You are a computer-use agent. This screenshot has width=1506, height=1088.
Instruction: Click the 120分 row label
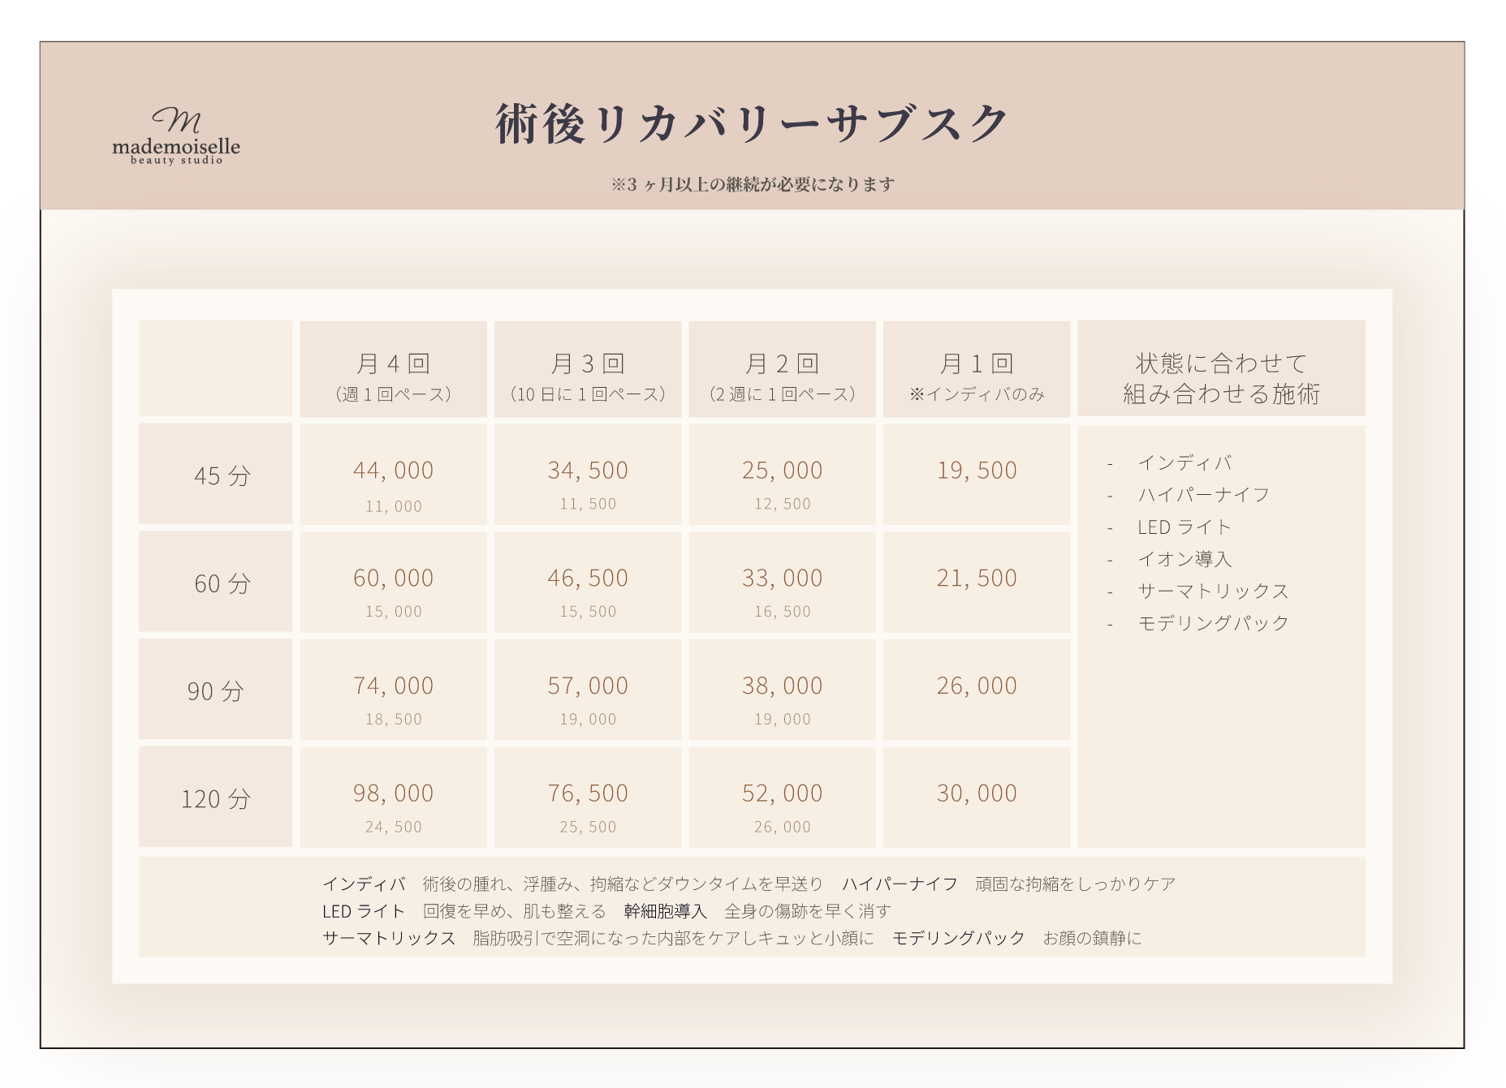pos(216,798)
